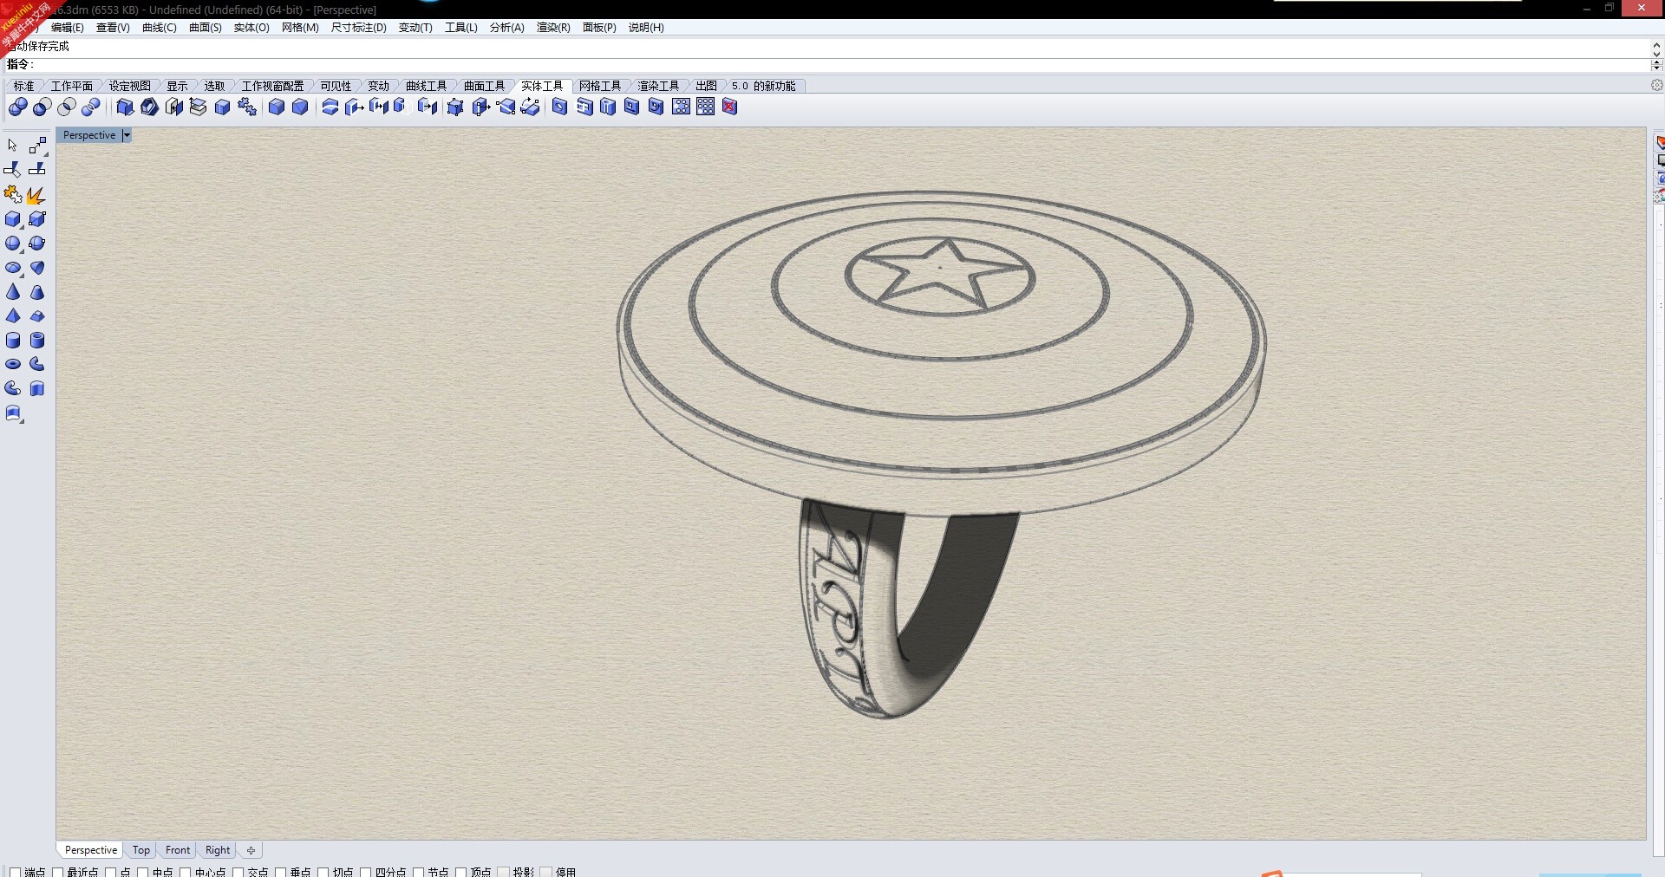Select the Ellipsoid tool

tap(12, 268)
